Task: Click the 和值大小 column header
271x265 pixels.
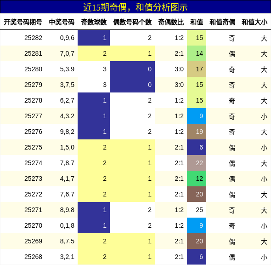Action: pyautogui.click(x=254, y=22)
